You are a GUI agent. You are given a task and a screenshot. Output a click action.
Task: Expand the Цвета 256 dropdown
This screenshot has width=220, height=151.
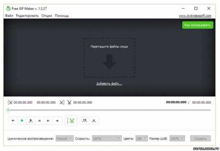(x=141, y=138)
